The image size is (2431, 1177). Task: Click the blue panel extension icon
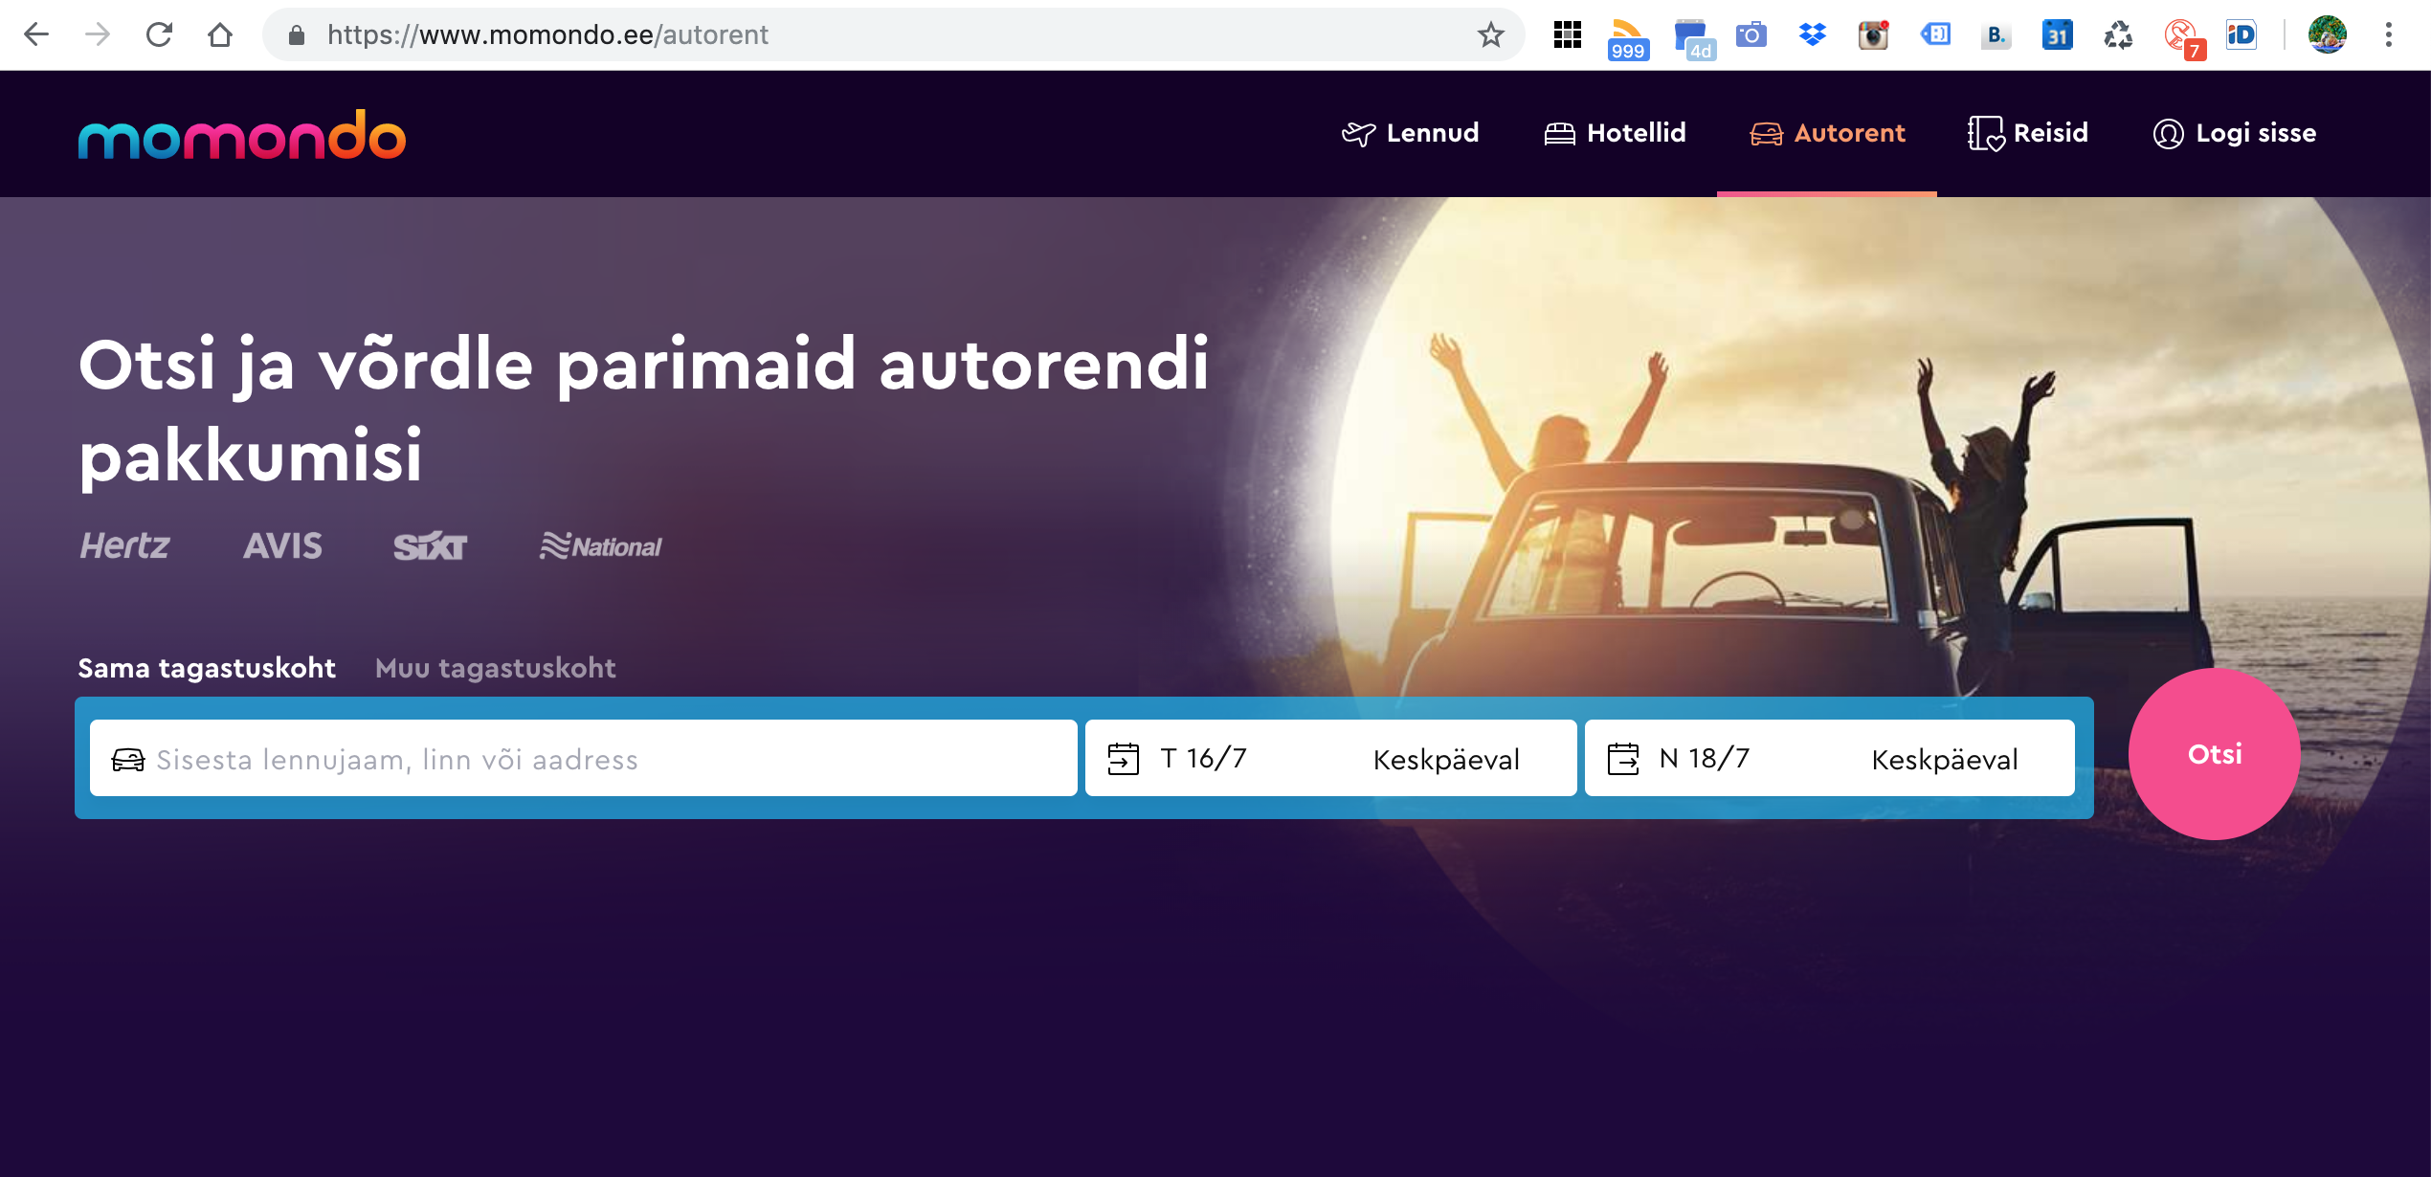click(x=1935, y=35)
